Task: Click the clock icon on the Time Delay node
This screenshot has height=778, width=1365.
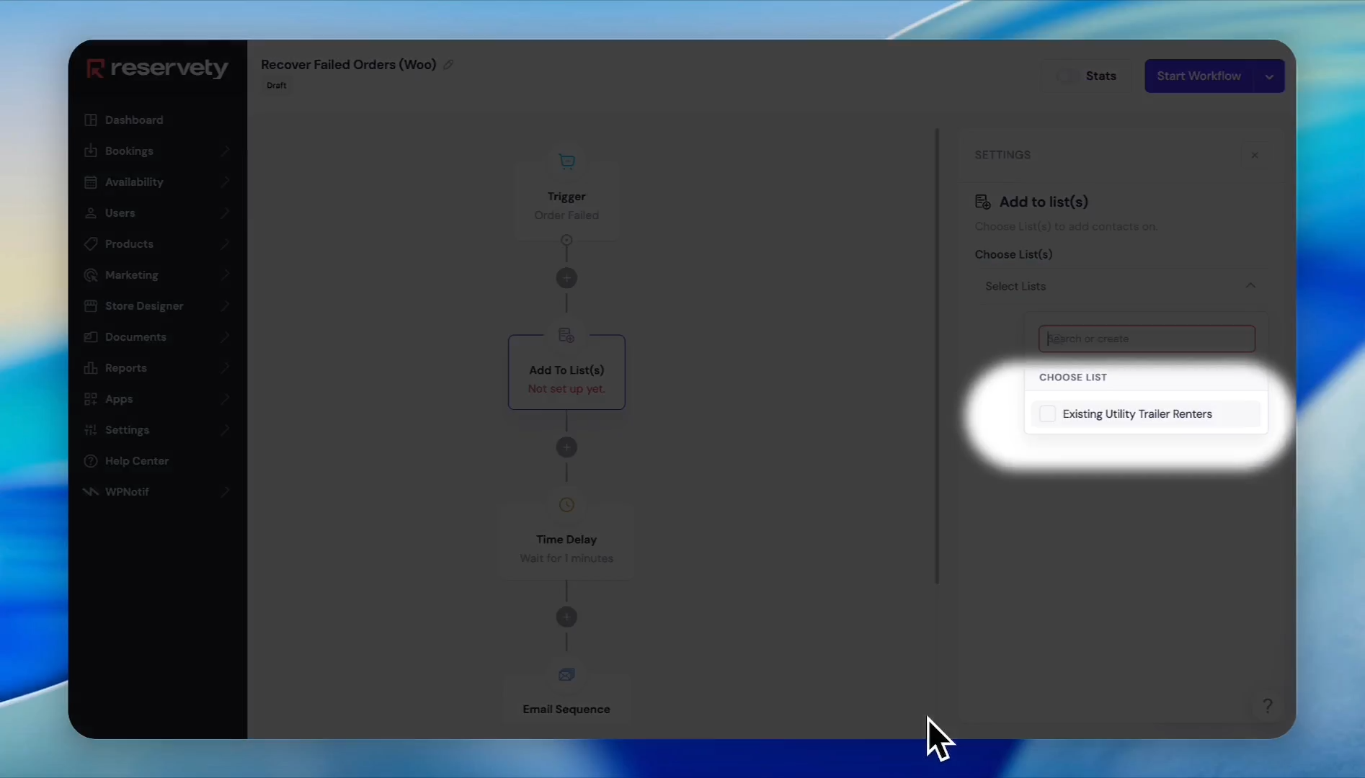Action: point(566,505)
